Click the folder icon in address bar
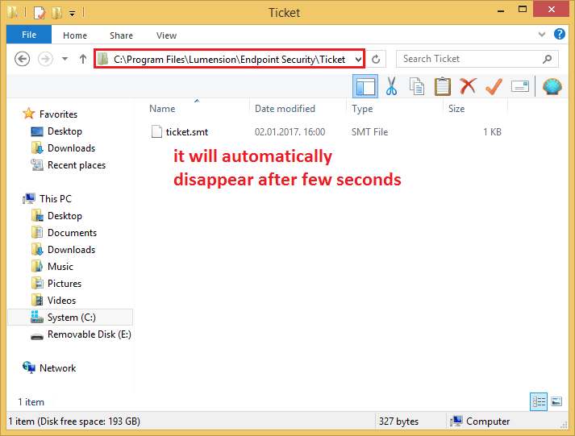This screenshot has height=436, width=575. 103,59
